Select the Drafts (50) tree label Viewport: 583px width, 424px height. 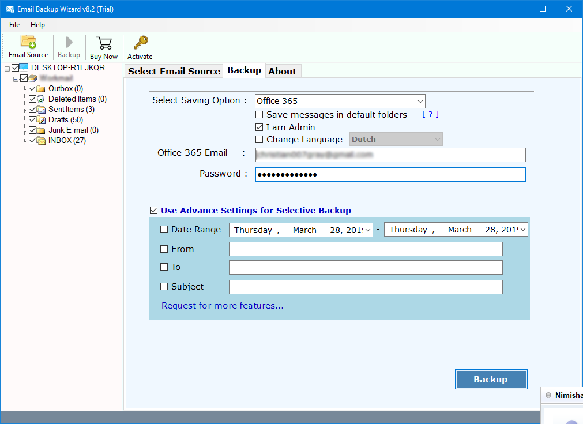click(66, 120)
